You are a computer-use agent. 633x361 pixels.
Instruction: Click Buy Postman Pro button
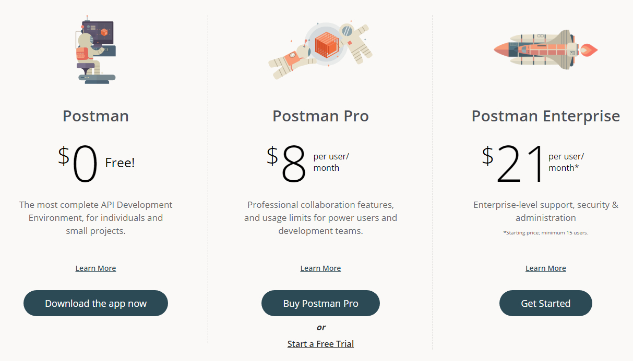click(x=320, y=303)
